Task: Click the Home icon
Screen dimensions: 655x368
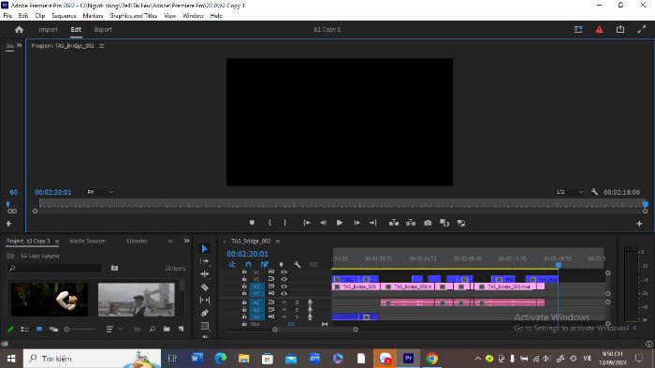Action: [x=20, y=30]
